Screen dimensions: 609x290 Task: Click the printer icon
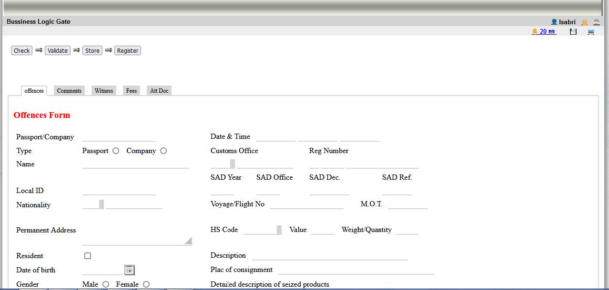coord(591,32)
